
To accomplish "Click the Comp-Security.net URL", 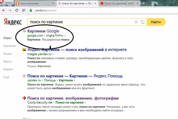I will [x=40, y=102].
